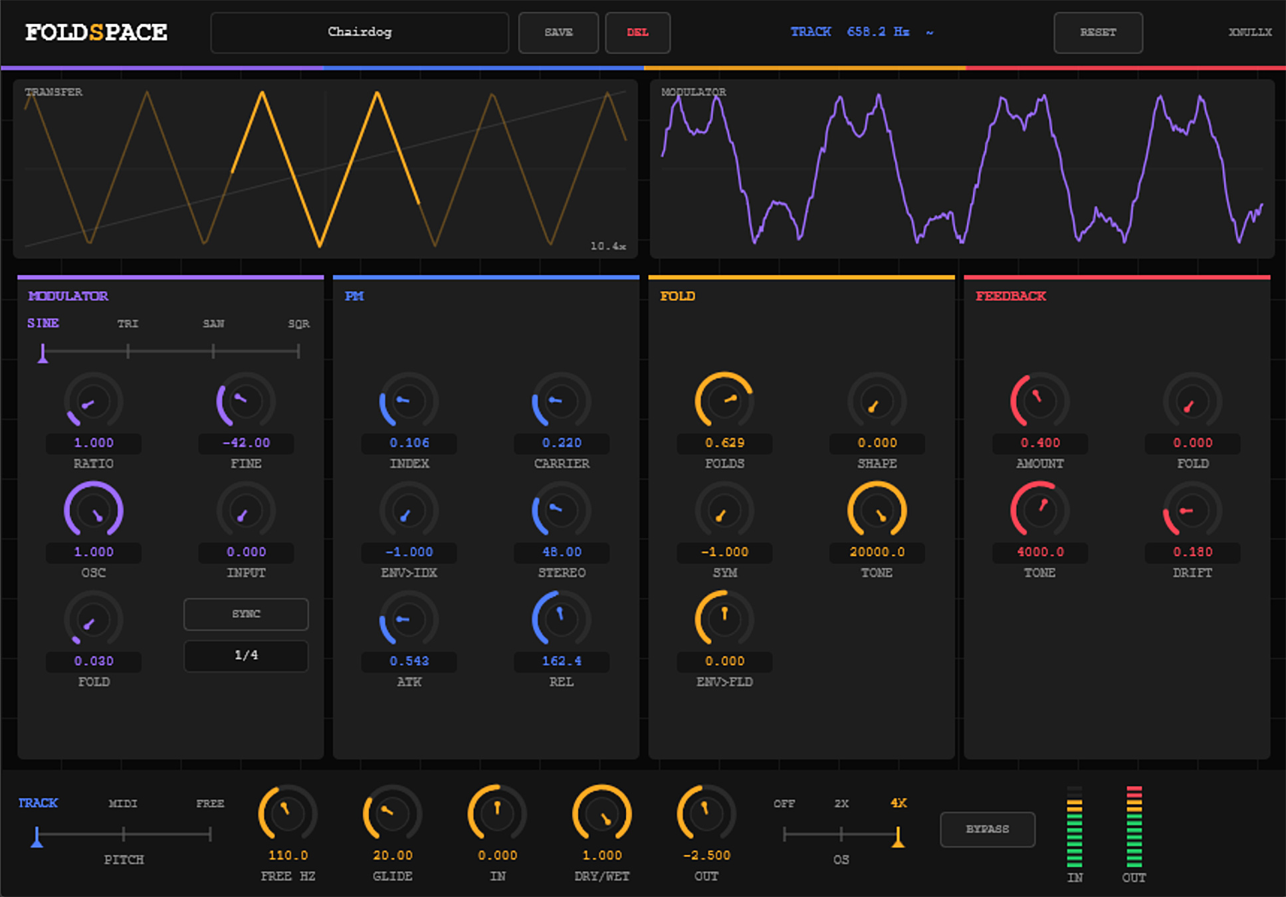This screenshot has height=897, width=1286.
Task: Select SINE modulator waveform
Action: 43,323
